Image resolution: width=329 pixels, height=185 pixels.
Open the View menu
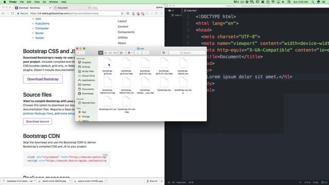[x=37, y=2]
